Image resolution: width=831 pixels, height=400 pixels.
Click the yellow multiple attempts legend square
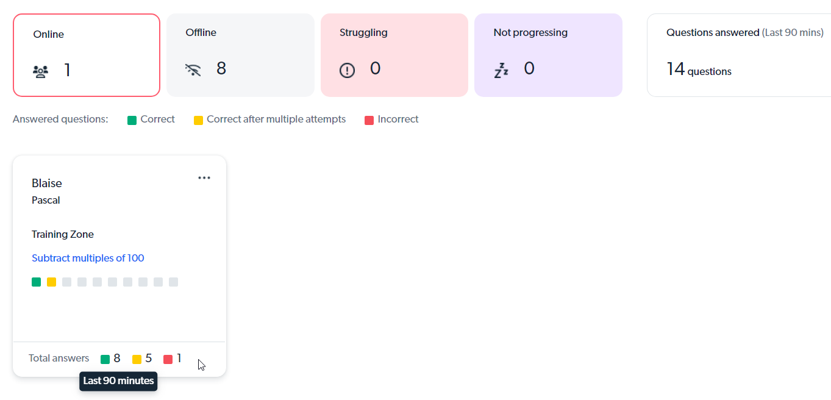point(198,120)
